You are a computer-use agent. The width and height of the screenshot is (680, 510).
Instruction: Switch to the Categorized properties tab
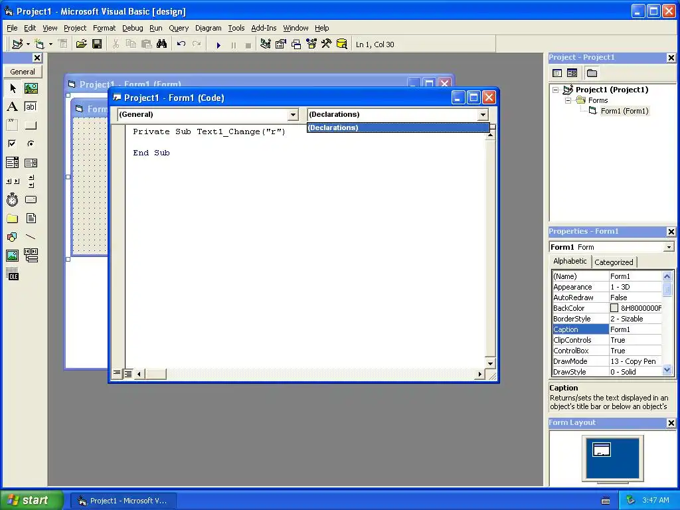[614, 262]
